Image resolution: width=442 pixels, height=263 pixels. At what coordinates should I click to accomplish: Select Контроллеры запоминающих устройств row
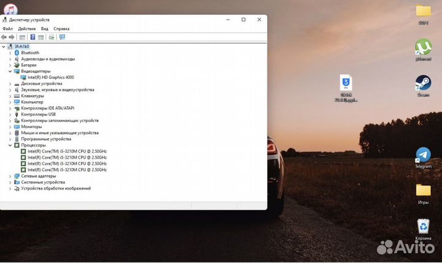[x=60, y=121]
